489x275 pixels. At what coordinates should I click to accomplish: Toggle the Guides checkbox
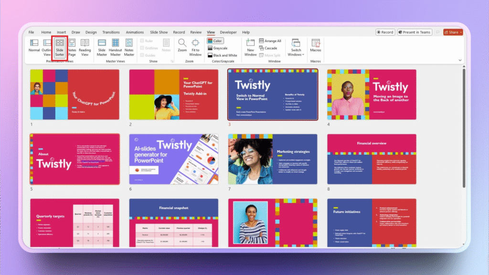142,55
